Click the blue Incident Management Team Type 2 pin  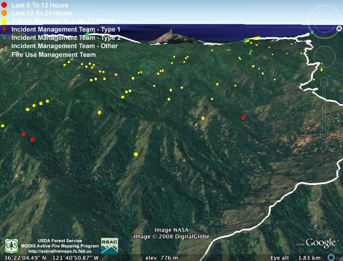(x=4, y=38)
